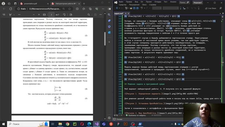Zoom out the PDF

click(x=34, y=15)
